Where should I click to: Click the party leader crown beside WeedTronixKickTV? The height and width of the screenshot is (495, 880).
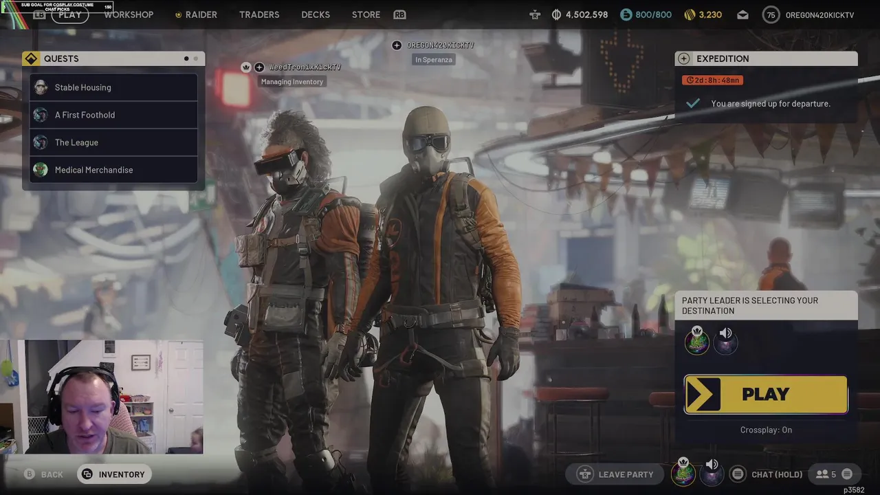point(246,67)
